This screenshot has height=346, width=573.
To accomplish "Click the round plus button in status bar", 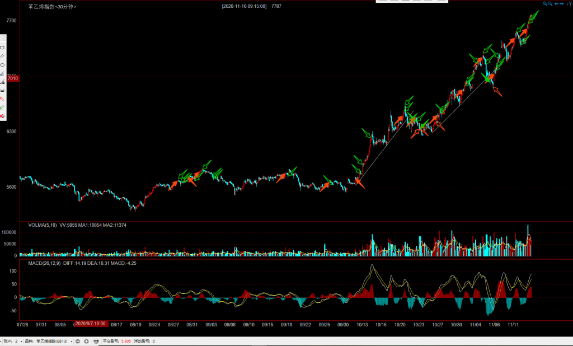I will pos(86,341).
